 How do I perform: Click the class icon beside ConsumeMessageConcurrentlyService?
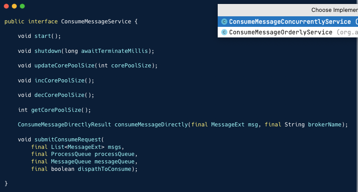point(224,22)
